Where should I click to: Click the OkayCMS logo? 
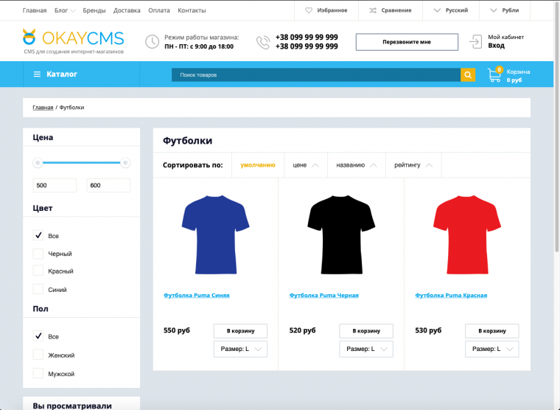coord(73,41)
